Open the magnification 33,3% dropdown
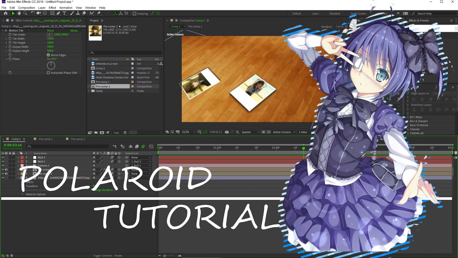The width and height of the screenshot is (458, 258). tap(189, 132)
